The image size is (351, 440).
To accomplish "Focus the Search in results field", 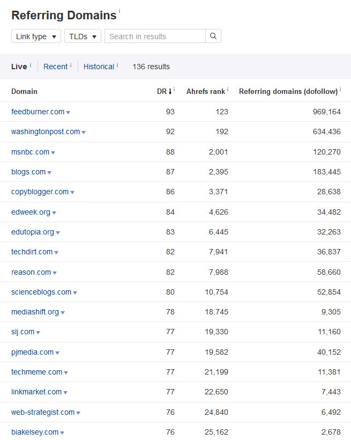I will (155, 36).
